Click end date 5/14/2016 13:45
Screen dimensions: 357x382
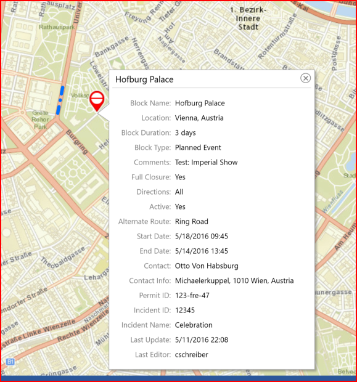[x=202, y=251]
